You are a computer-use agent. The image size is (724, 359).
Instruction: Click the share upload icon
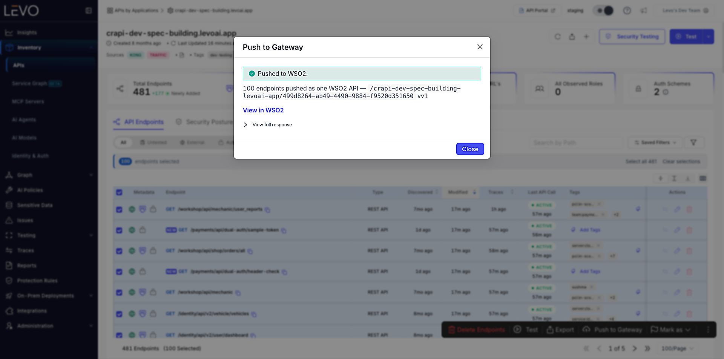pos(572,37)
